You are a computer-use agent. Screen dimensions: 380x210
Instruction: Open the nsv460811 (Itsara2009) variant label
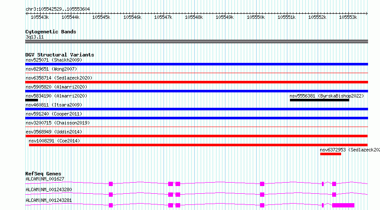coord(54,105)
